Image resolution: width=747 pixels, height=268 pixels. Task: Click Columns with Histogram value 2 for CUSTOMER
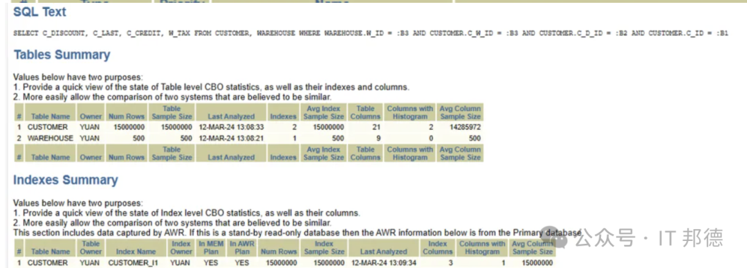coord(430,127)
